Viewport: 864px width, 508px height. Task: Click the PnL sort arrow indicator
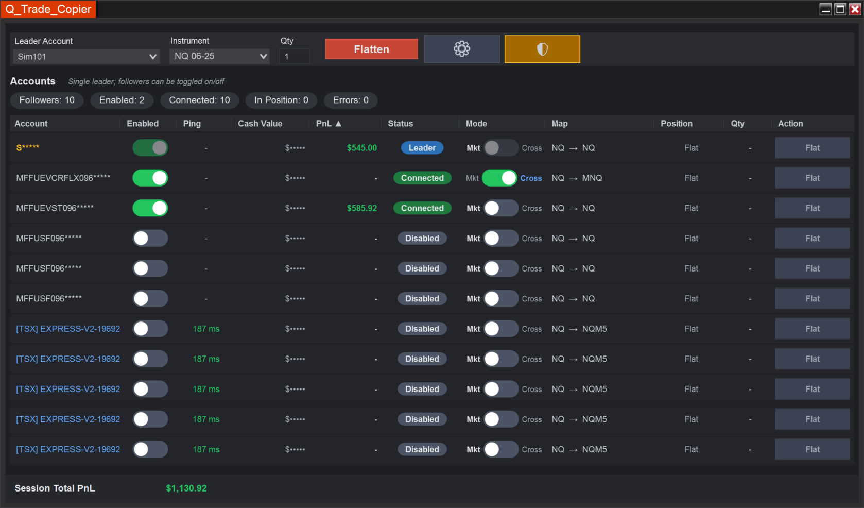[x=338, y=124]
